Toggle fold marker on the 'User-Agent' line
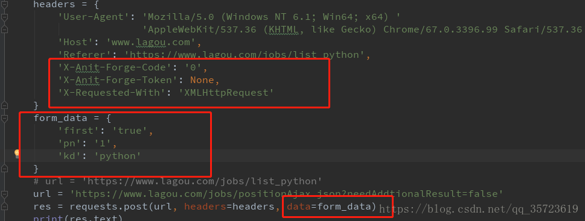The image size is (585, 221). [4, 17]
